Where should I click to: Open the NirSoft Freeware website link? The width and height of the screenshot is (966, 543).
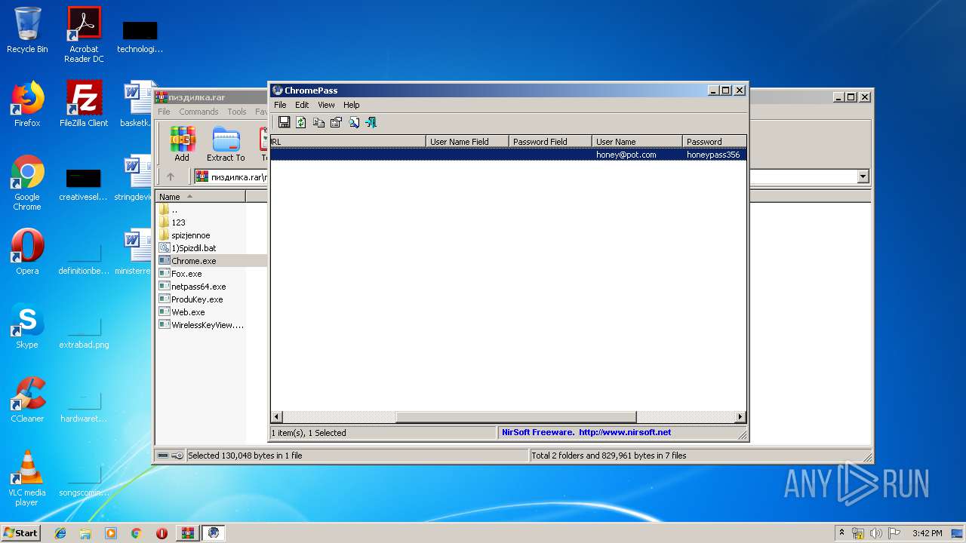point(586,432)
